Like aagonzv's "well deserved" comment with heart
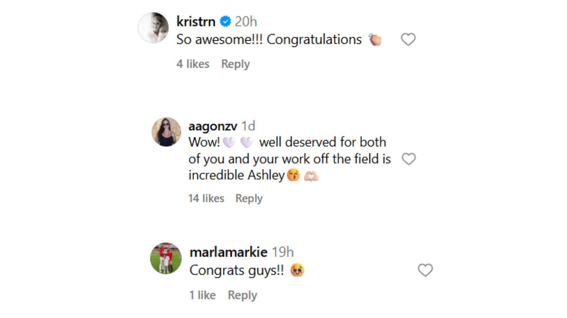This screenshot has width=567, height=318. (x=409, y=159)
